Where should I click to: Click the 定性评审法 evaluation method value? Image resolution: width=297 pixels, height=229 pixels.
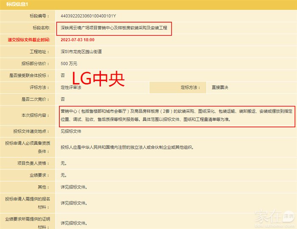71,87
